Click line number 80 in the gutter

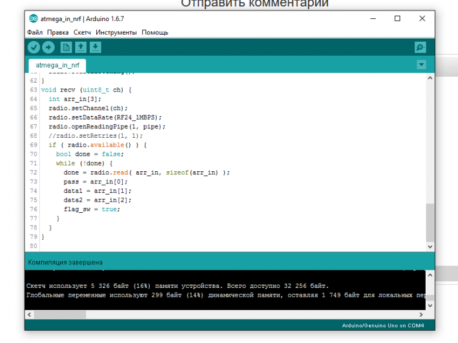(x=33, y=246)
